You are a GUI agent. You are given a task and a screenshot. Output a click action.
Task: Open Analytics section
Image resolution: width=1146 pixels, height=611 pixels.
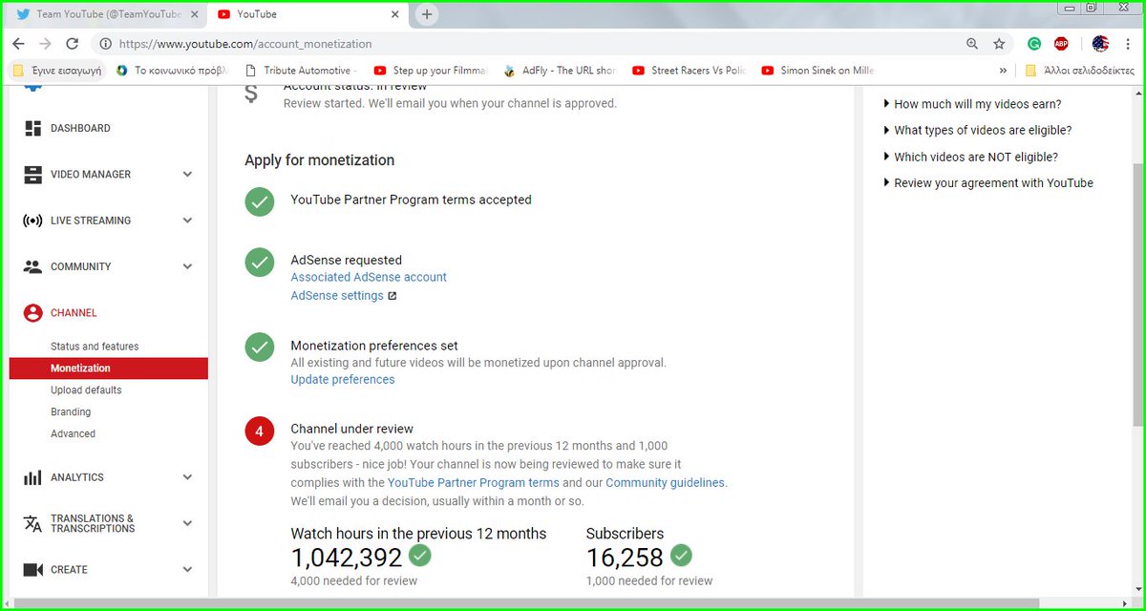77,477
